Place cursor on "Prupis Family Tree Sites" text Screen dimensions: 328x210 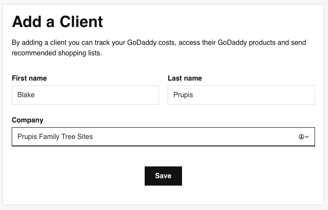coord(55,137)
